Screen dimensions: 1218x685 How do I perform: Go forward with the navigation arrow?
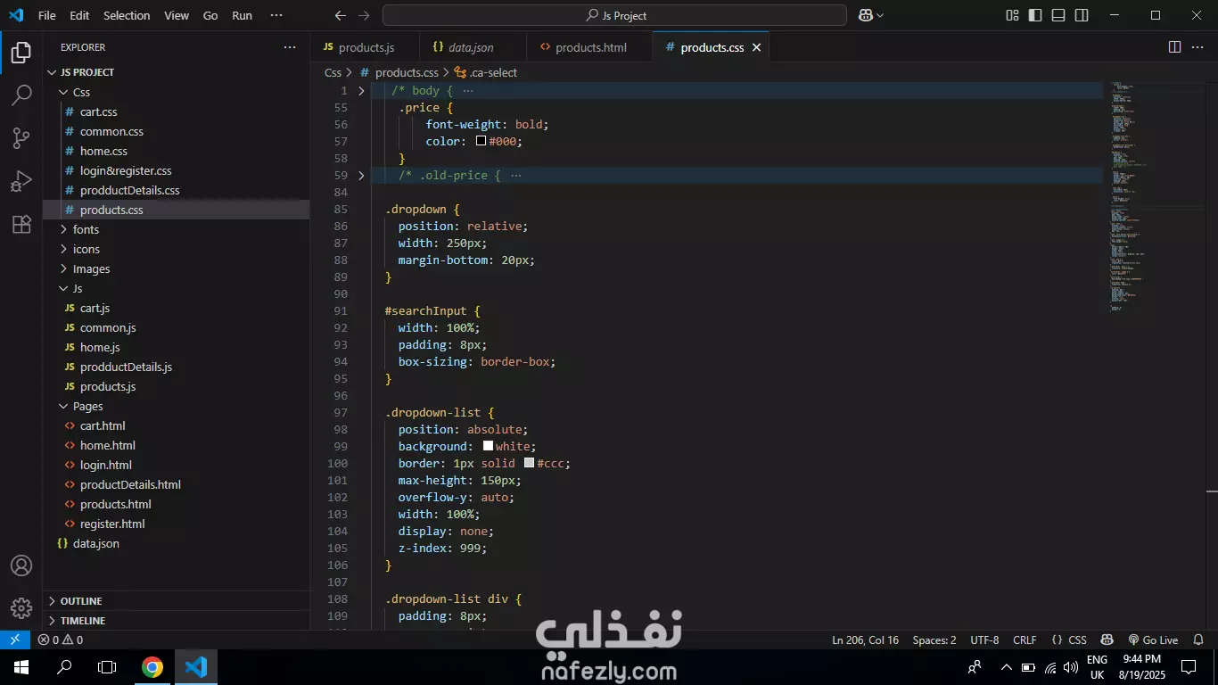363,15
